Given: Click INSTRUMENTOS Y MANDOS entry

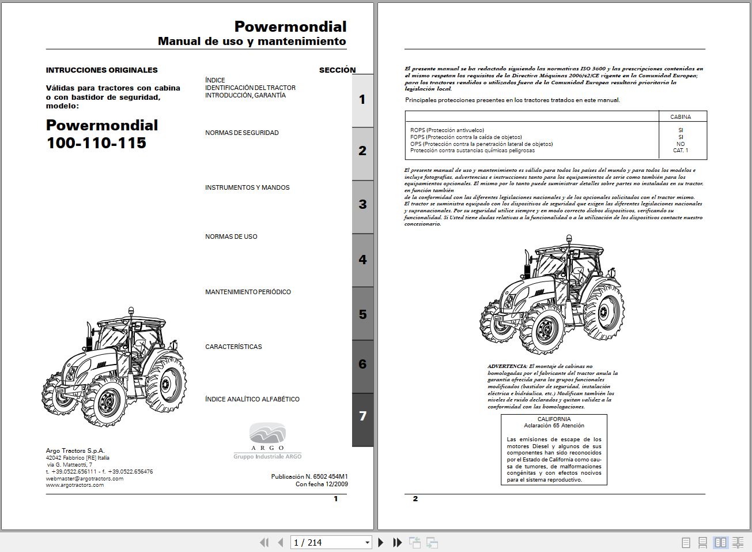Looking at the screenshot, I should 247,187.
